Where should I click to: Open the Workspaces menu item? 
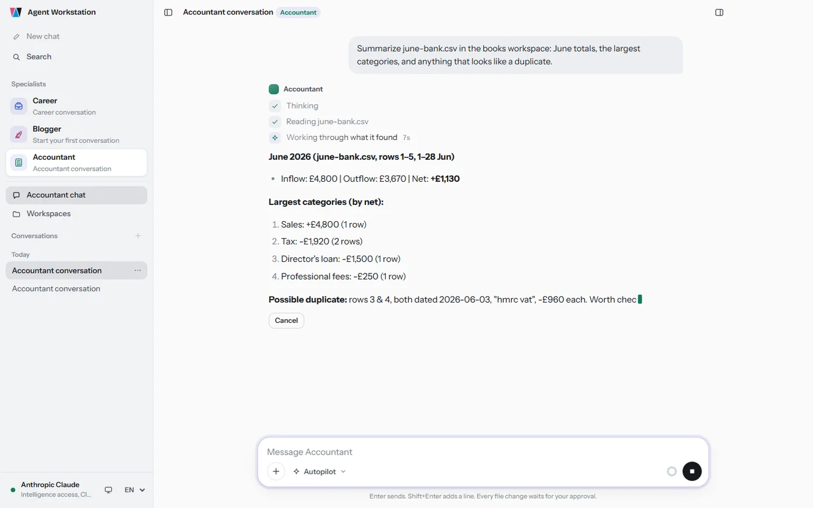[77, 214]
